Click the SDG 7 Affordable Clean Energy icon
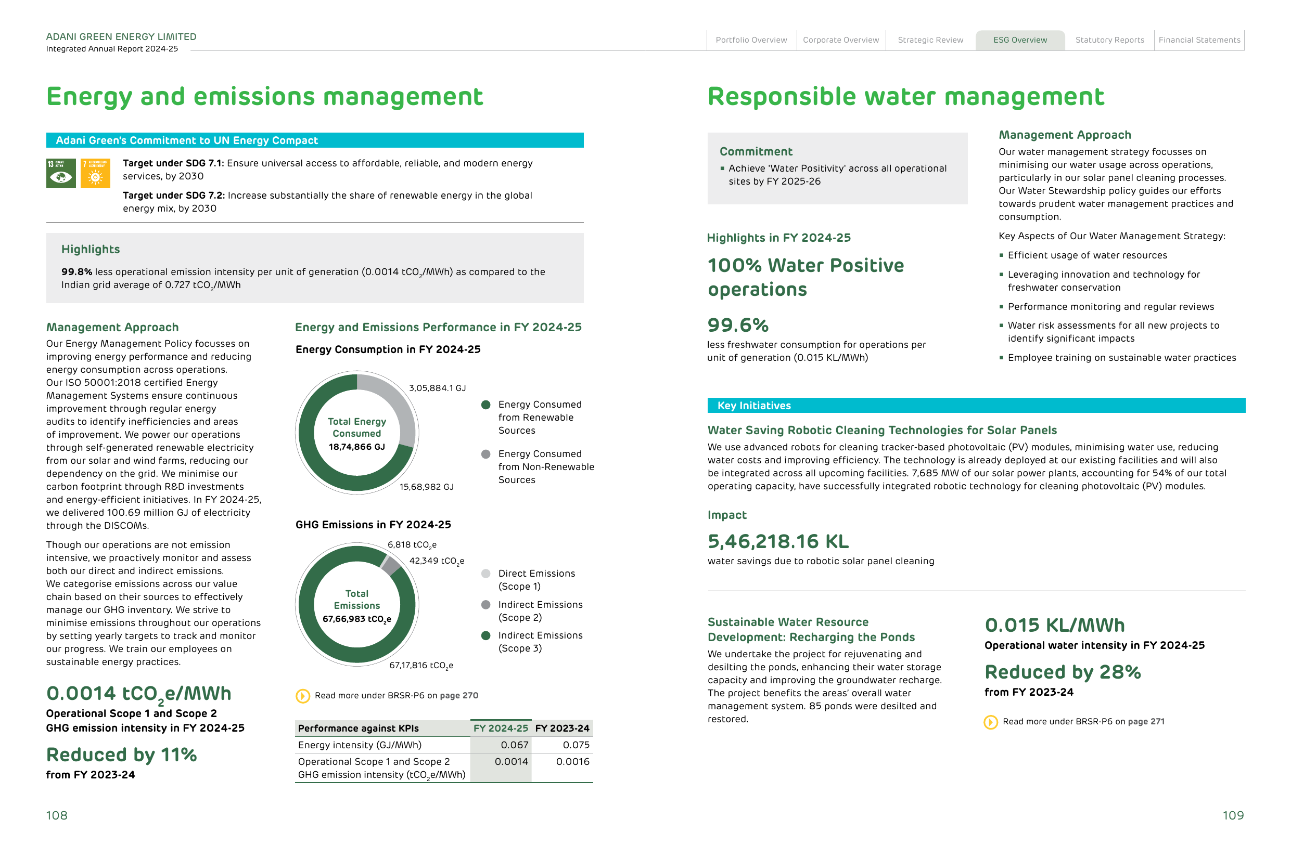This screenshot has height=845, width=1291. pos(95,174)
